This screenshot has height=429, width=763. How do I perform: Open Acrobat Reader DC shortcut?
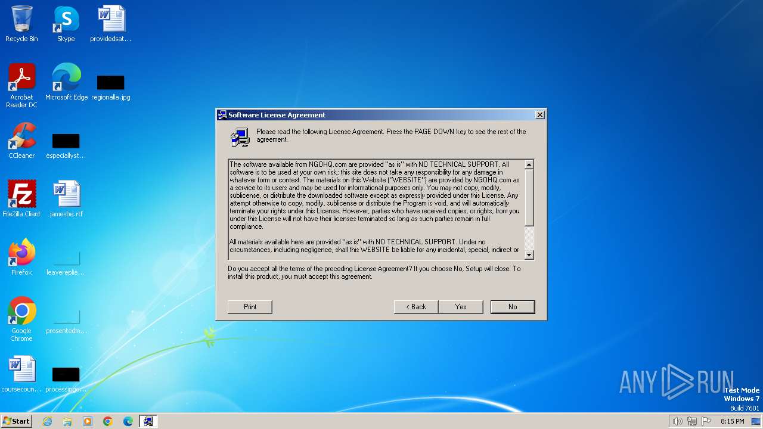21,86
